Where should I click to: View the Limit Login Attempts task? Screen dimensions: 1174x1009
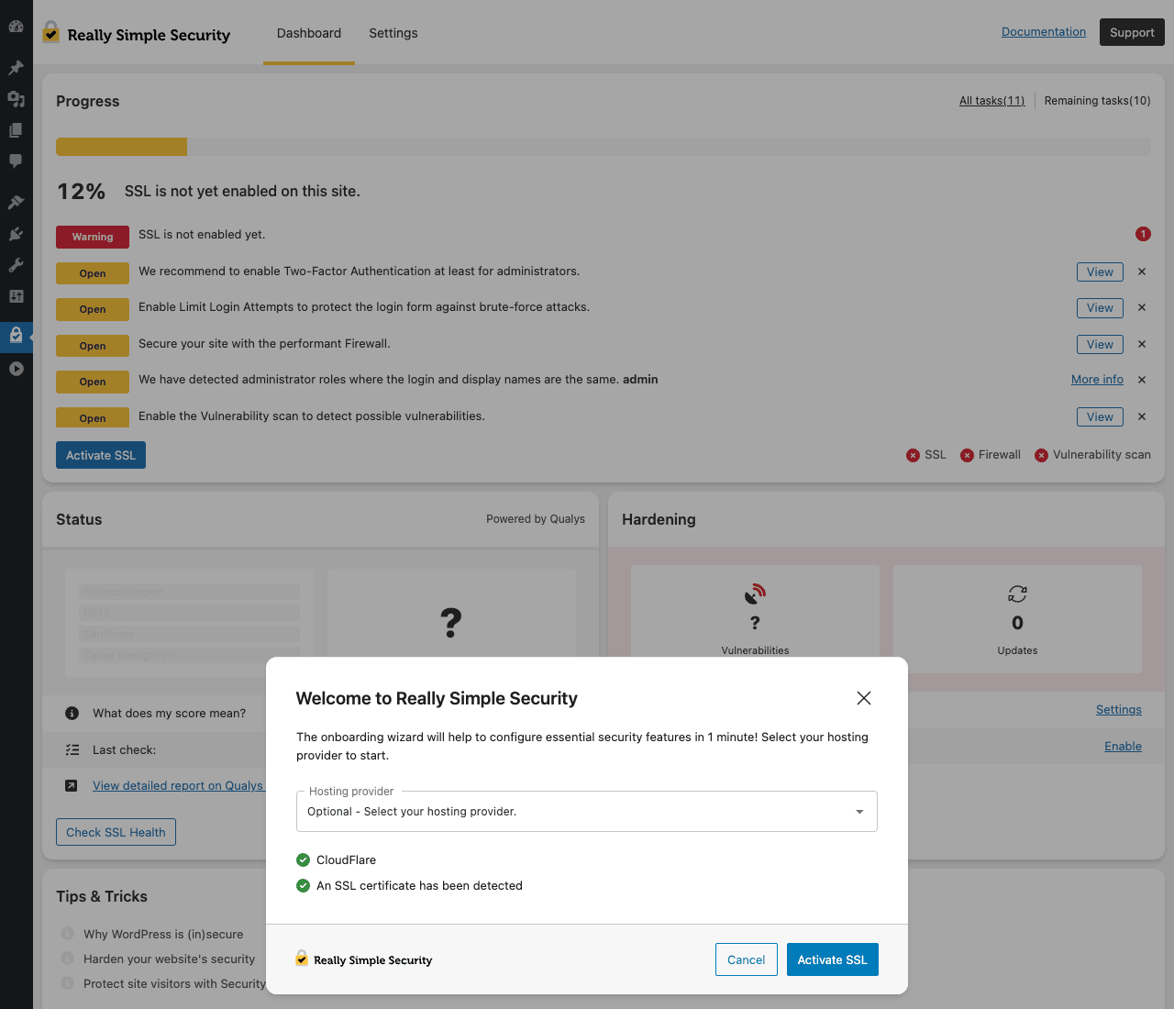point(1100,308)
